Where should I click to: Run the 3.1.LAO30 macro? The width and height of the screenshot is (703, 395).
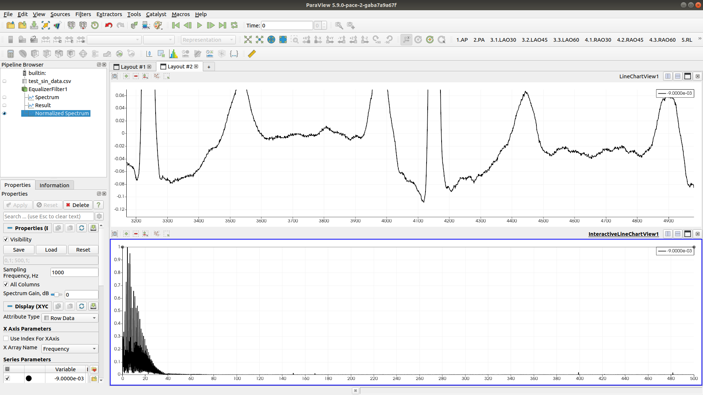(503, 39)
